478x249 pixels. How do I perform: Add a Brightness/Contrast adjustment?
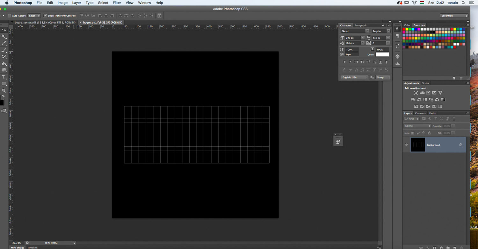point(416,93)
